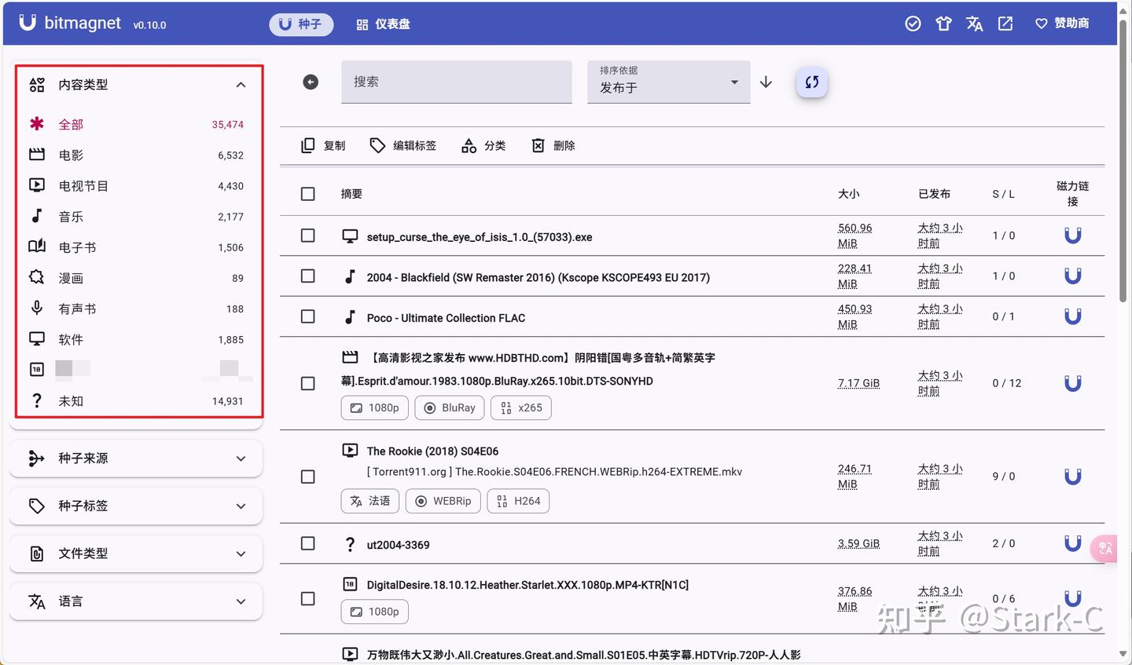The height and width of the screenshot is (665, 1132).
Task: Click the 分类 button
Action: 483,145
